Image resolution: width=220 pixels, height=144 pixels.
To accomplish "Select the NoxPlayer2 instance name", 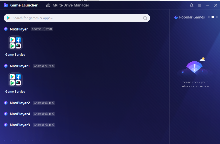I will point(20,103).
